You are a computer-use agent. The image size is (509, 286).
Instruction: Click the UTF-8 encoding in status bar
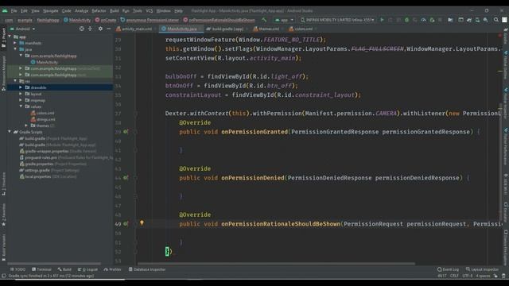click(x=468, y=276)
